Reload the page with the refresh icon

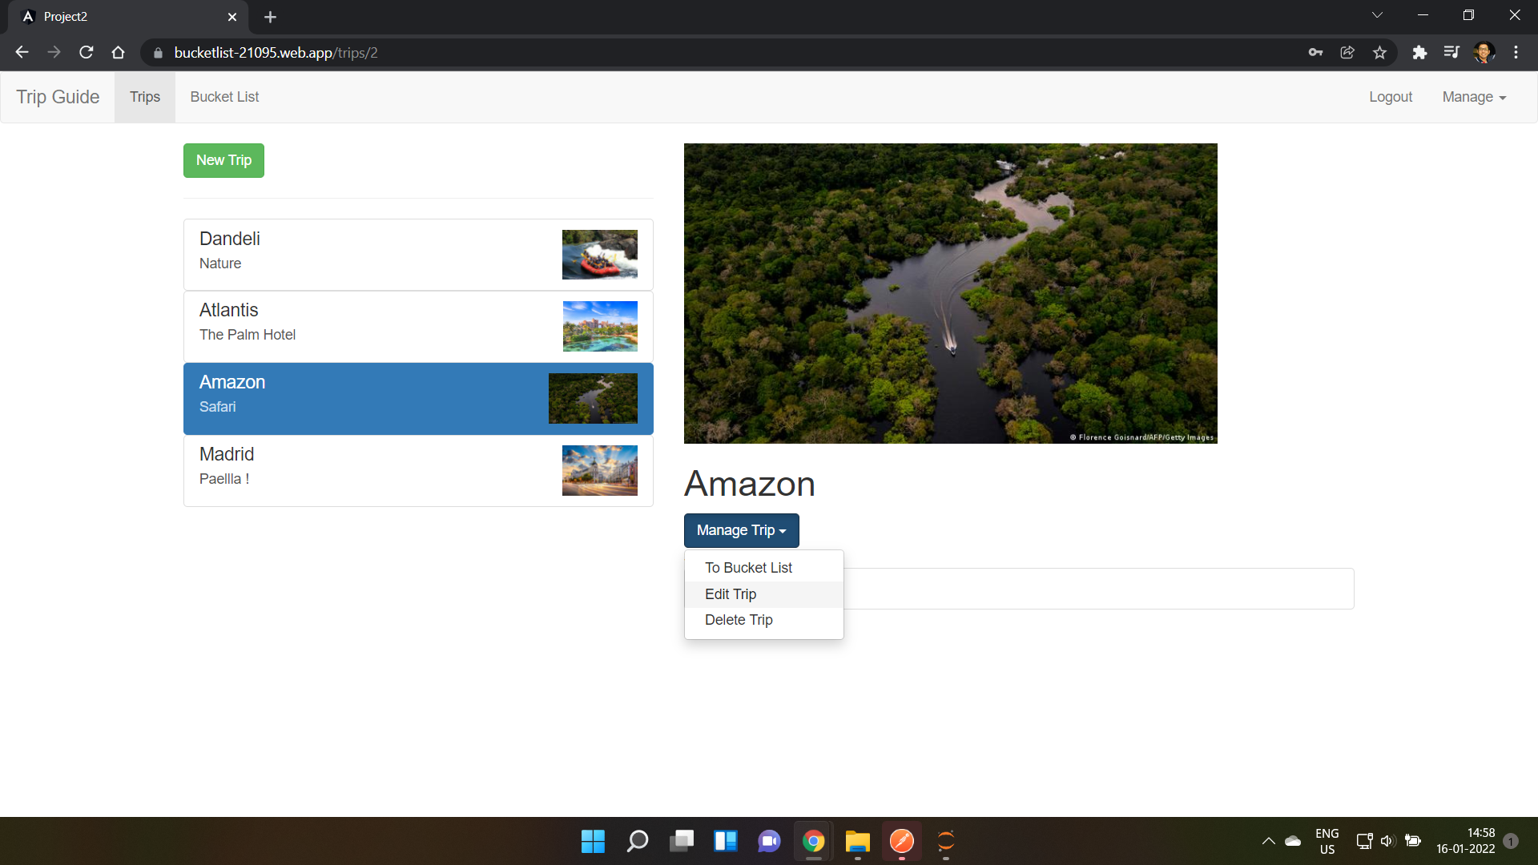point(87,53)
